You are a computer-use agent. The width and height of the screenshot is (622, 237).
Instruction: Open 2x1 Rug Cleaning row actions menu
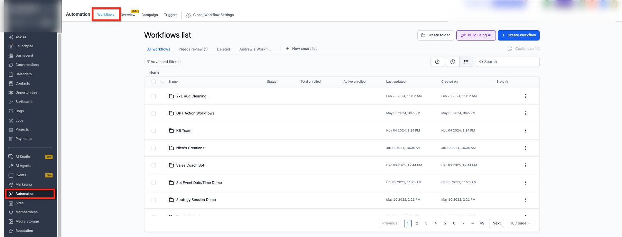(x=525, y=96)
